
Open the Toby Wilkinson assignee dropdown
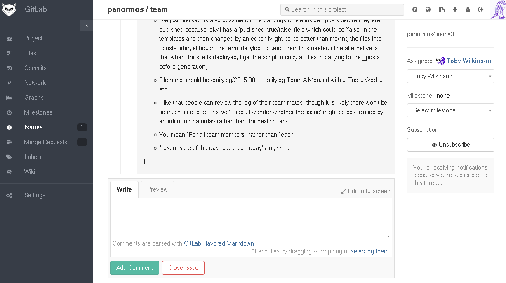(450, 76)
